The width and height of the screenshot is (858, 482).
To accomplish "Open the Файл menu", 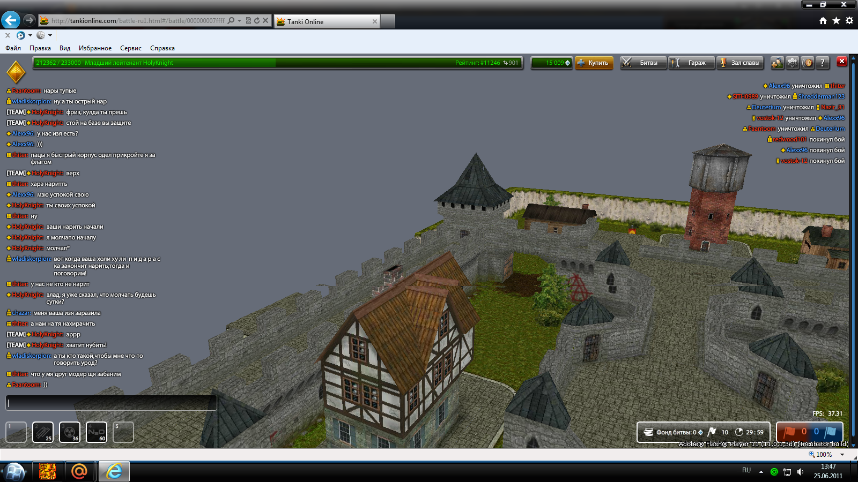I will pos(13,48).
